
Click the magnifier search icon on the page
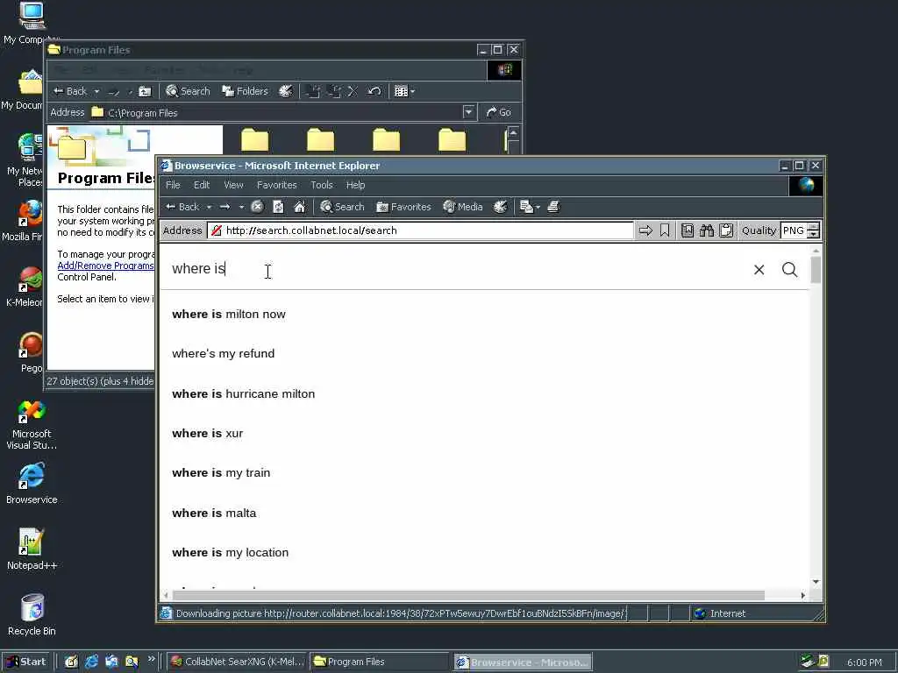[790, 270]
